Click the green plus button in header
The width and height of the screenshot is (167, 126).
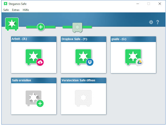click(41, 27)
